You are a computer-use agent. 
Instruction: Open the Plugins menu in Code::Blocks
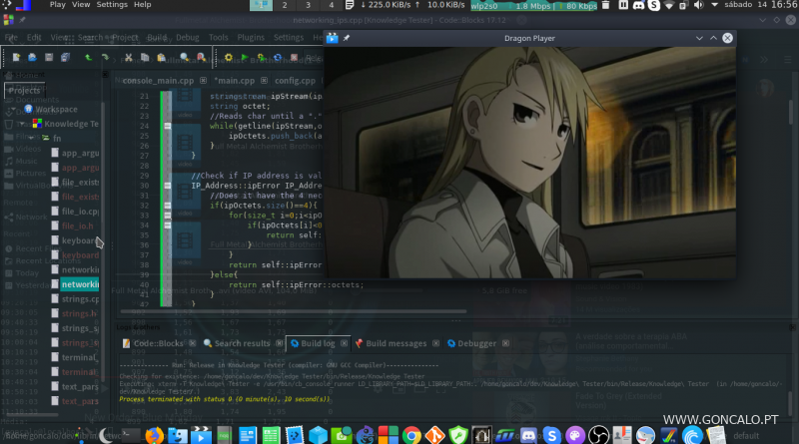pyautogui.click(x=251, y=38)
